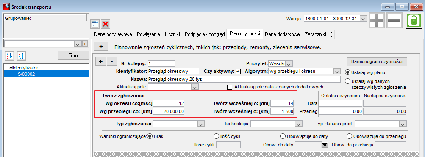Open the Aktualizuj pole dropdown
This screenshot has height=157, width=425.
pos(194,87)
